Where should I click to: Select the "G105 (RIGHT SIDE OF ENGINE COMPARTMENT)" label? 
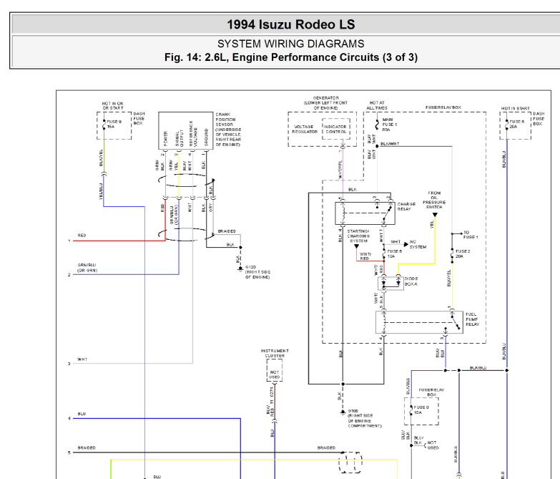tap(365, 418)
